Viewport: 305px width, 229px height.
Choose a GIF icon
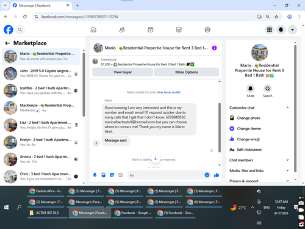pyautogui.click(x=120, y=175)
